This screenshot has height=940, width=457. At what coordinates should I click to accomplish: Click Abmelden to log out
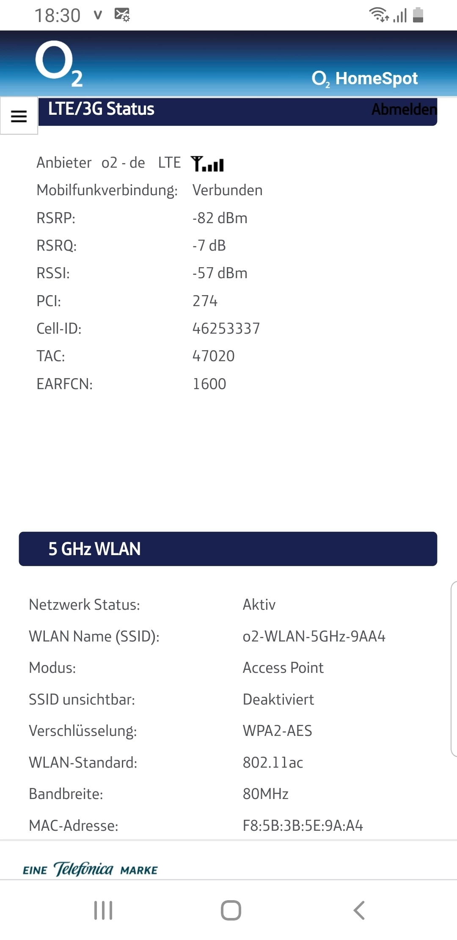pos(404,109)
